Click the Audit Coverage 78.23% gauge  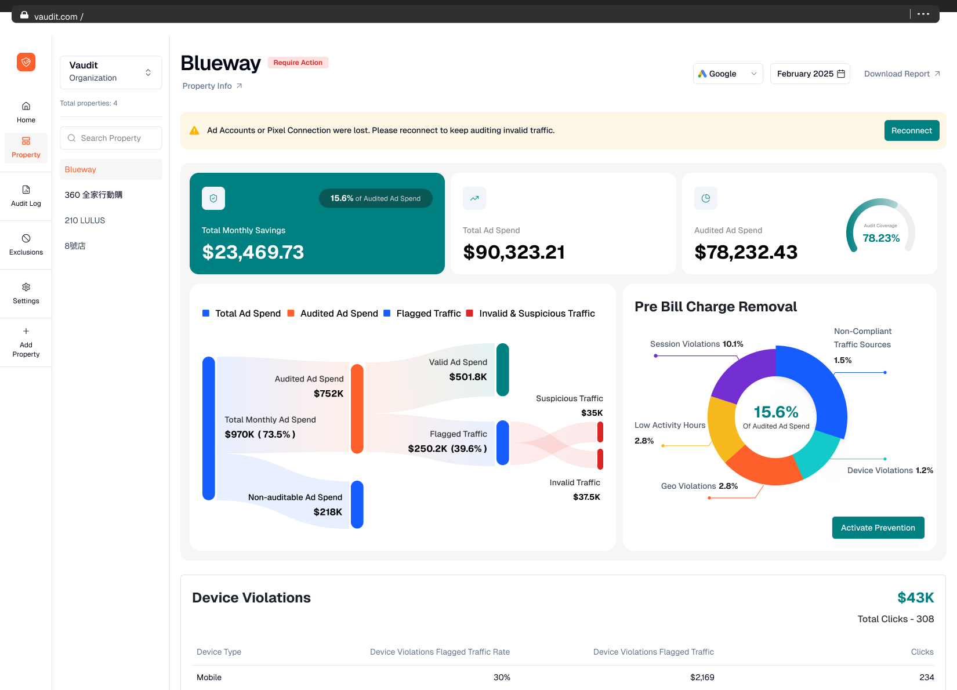coord(880,226)
